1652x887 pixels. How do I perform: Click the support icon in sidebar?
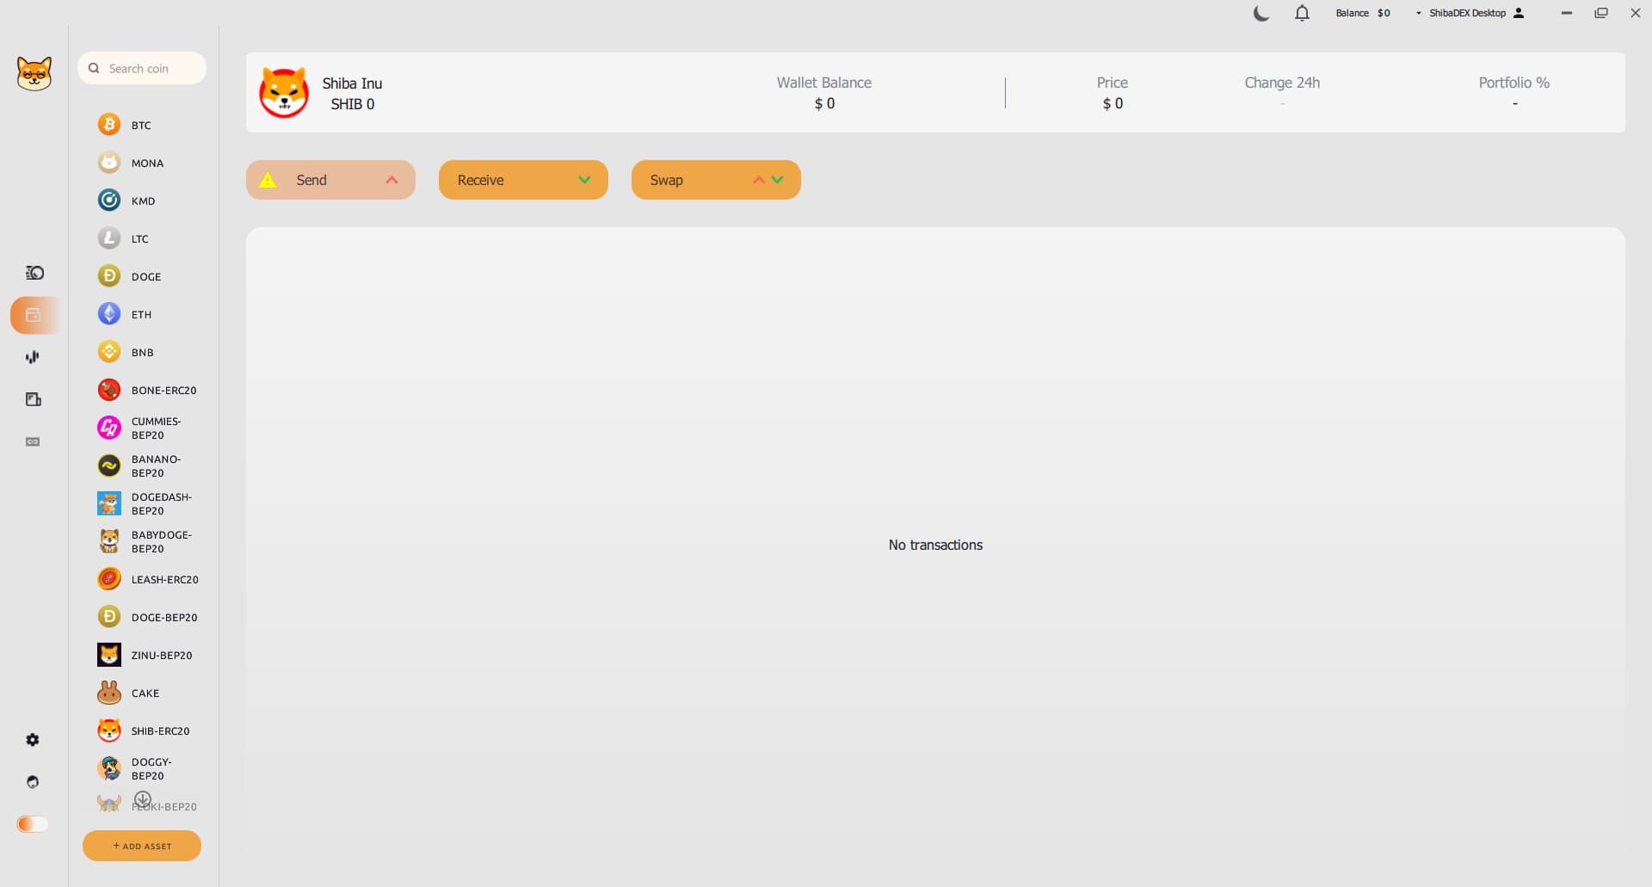click(33, 782)
